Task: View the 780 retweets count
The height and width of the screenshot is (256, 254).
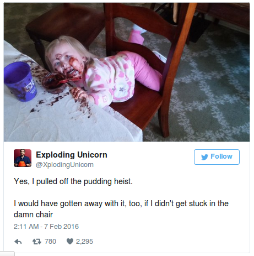Action: tap(50, 242)
